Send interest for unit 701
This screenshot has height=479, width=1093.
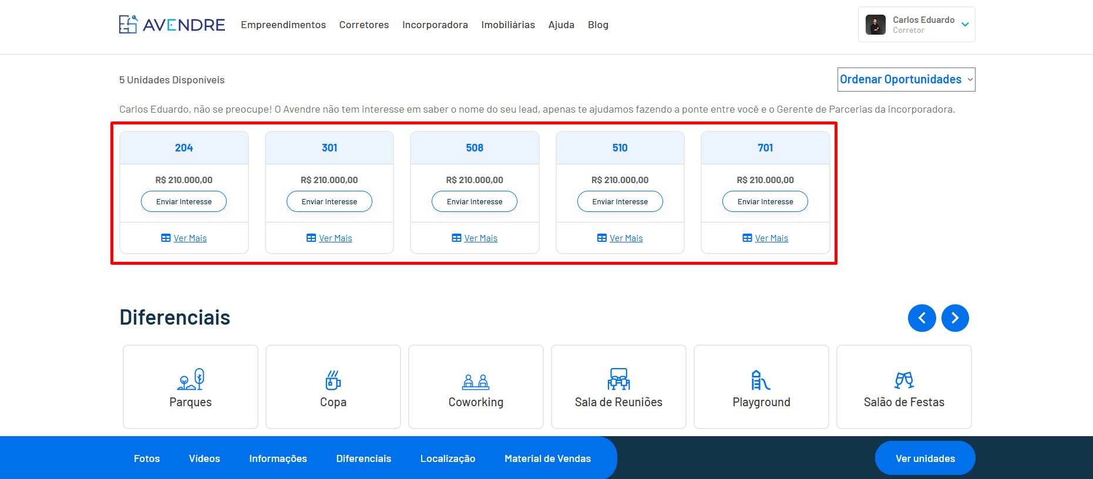tap(765, 201)
